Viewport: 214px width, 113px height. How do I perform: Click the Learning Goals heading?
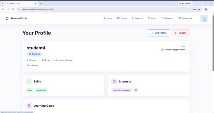tap(44, 106)
